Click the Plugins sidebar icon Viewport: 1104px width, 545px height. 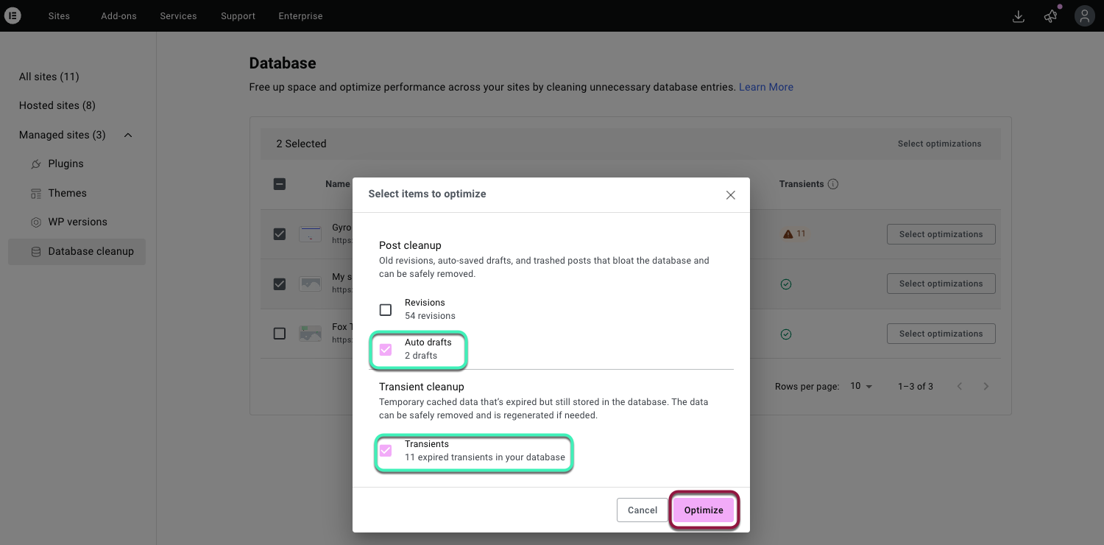click(x=36, y=164)
